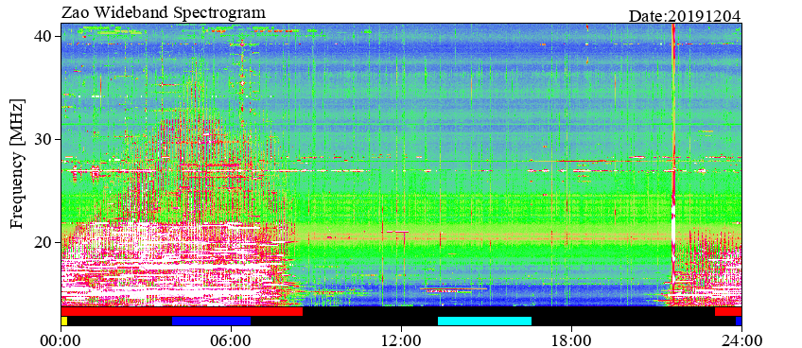Click the vertical red burst line before 24:00

coord(673,164)
